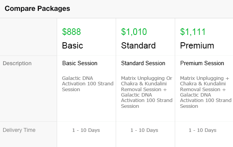Select the $1,111 Premium price
Viewport: 233px width, 147px height.
pyautogui.click(x=193, y=32)
